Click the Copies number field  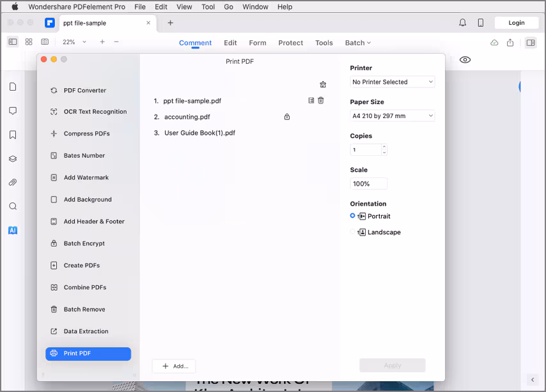[366, 149]
